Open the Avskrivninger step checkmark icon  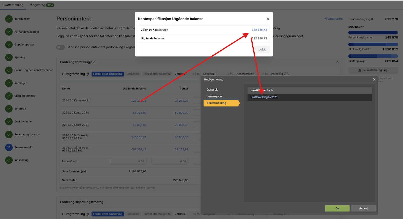tap(9, 122)
